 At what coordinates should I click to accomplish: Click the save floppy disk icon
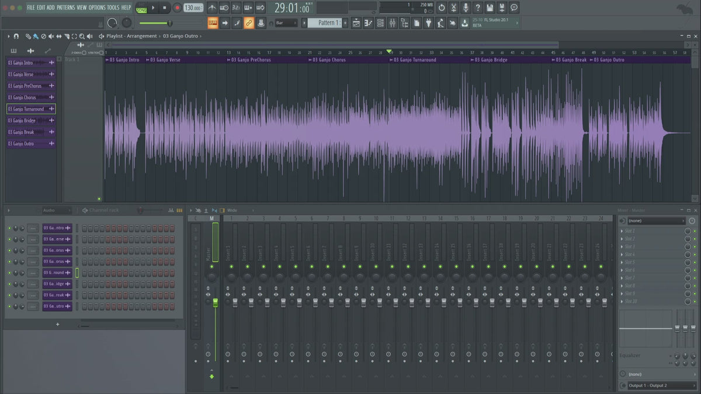pos(490,8)
